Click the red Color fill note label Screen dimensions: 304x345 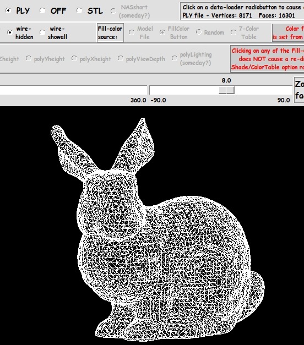tap(288, 32)
